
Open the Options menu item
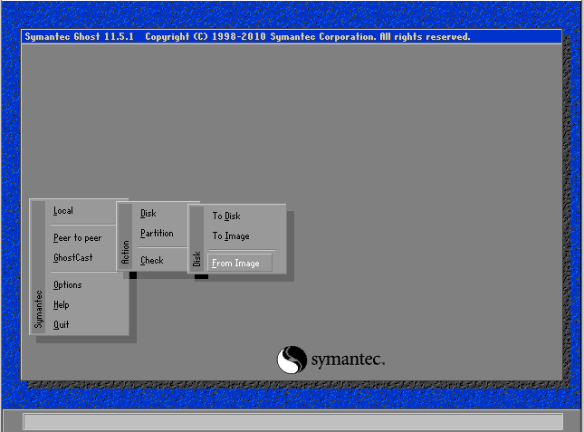67,285
